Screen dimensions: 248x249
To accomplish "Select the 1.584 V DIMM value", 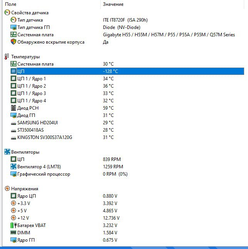I will (110, 233).
